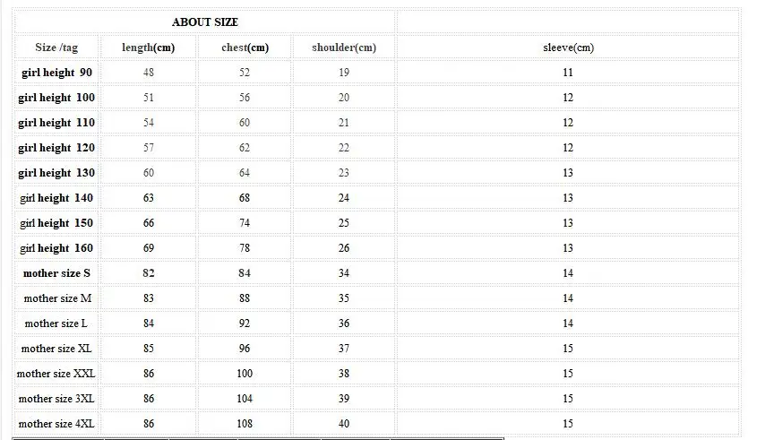Click shoulder value 34 for mother size S
Viewport: 774px width, 440px height.
coord(344,273)
